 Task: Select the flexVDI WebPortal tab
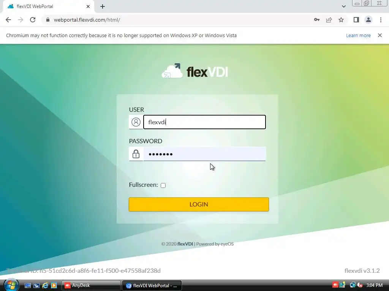click(x=48, y=6)
